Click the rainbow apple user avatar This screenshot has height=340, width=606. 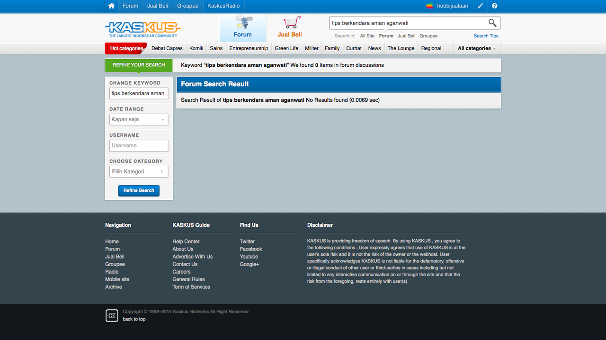click(x=430, y=6)
